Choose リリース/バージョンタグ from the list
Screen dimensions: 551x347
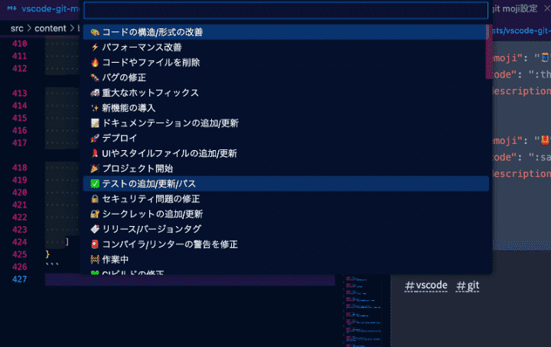click(x=285, y=229)
